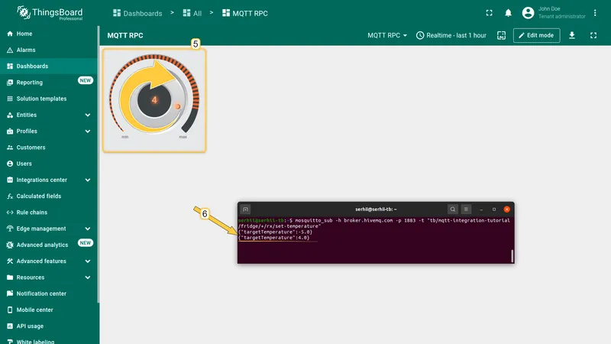The width and height of the screenshot is (611, 344).
Task: Open Advanced analytics
Action: [49, 245]
